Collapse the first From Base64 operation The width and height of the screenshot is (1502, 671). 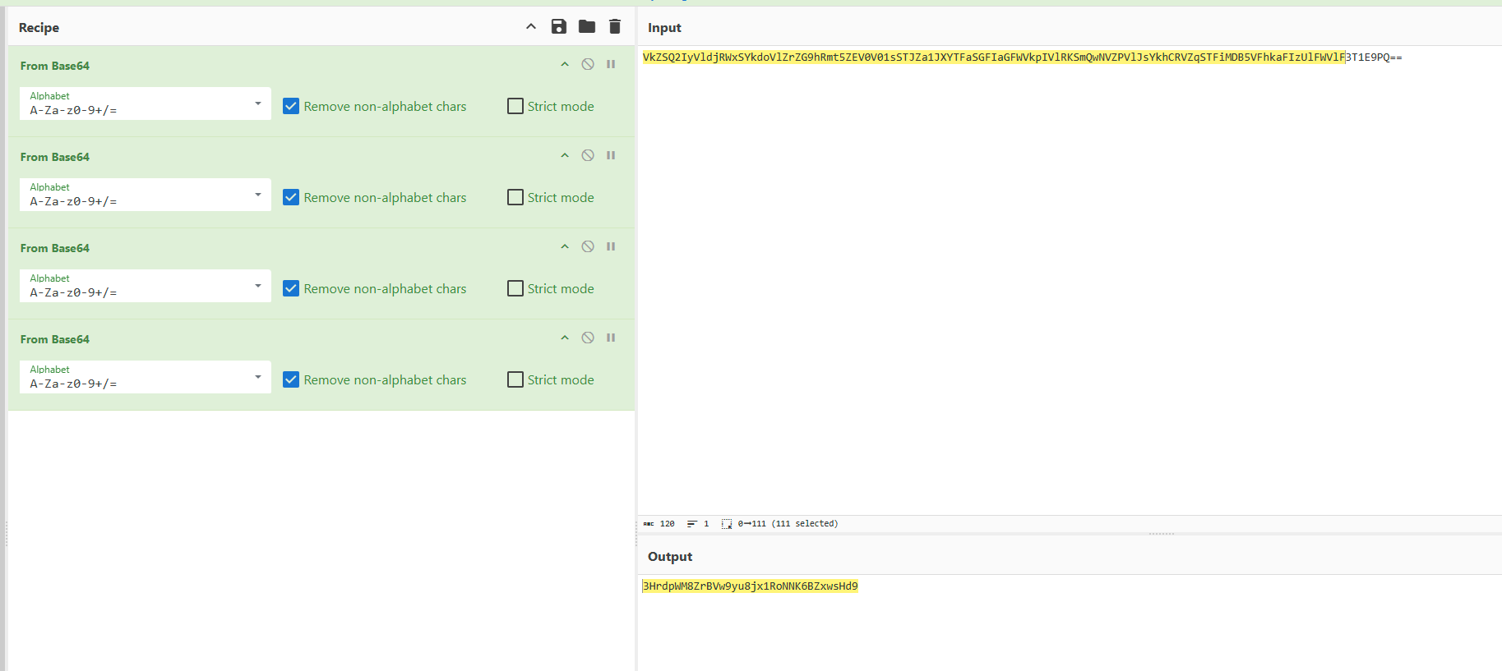click(x=565, y=64)
